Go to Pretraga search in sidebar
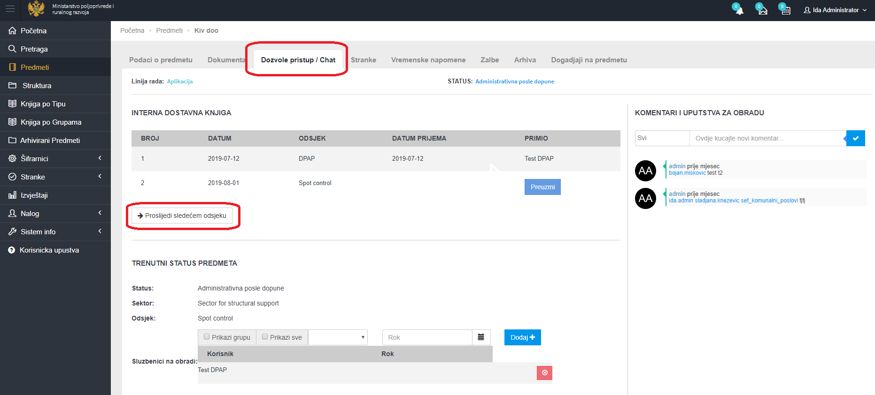Viewport: 875px width, 395px height. 34,49
